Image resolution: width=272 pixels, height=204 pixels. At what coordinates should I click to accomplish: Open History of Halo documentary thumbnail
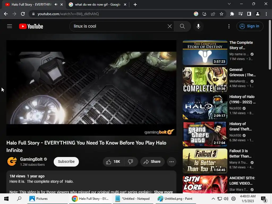click(x=205, y=107)
